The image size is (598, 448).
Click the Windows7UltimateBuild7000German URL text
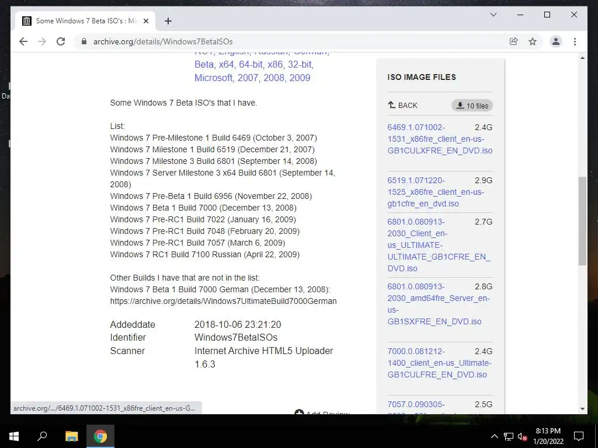coord(223,301)
